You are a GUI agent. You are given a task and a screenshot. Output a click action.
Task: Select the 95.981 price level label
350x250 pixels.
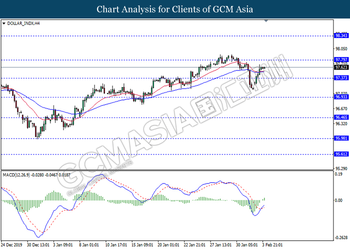click(341, 138)
